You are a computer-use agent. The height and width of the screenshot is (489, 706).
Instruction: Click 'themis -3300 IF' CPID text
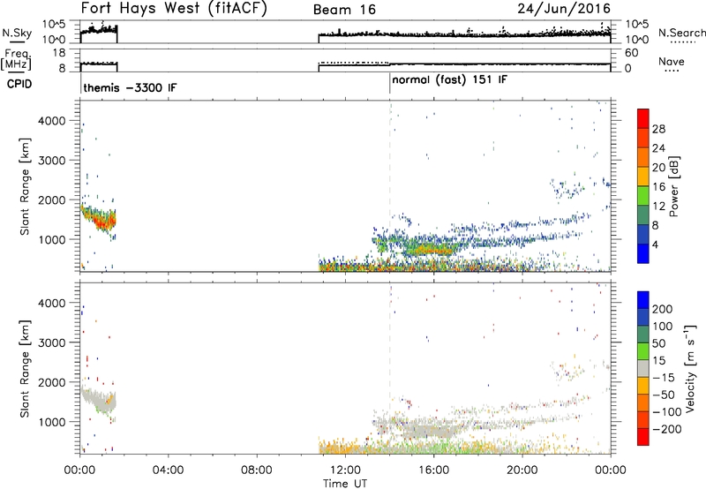130,87
